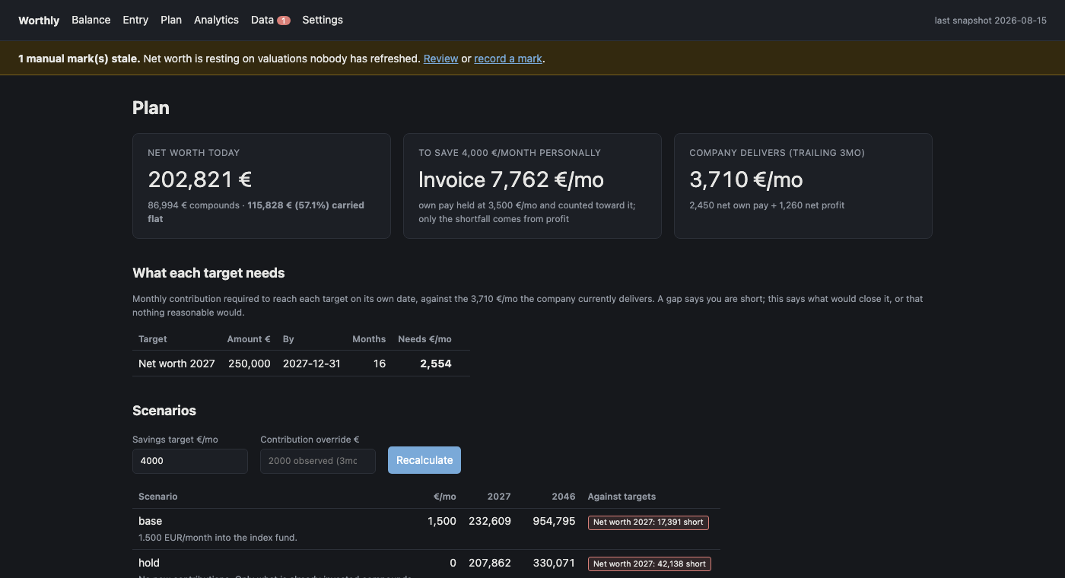The image size is (1065, 578).
Task: Select the Plan nav item
Action: [x=171, y=20]
